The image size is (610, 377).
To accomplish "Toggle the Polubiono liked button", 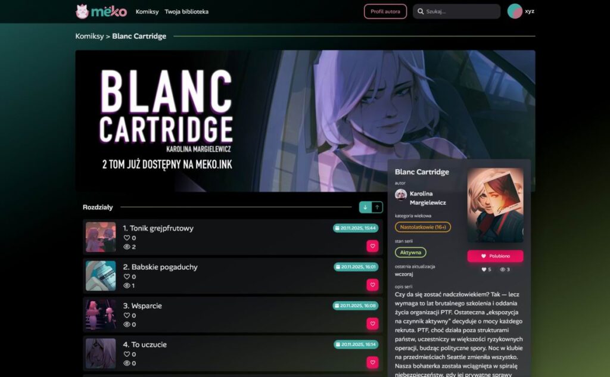I will point(495,256).
